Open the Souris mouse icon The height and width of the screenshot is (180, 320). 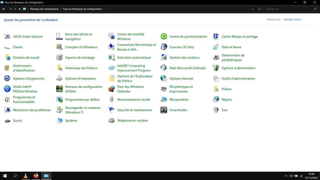pyautogui.click(x=7, y=121)
